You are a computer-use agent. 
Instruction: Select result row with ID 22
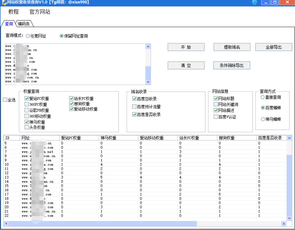145,216
